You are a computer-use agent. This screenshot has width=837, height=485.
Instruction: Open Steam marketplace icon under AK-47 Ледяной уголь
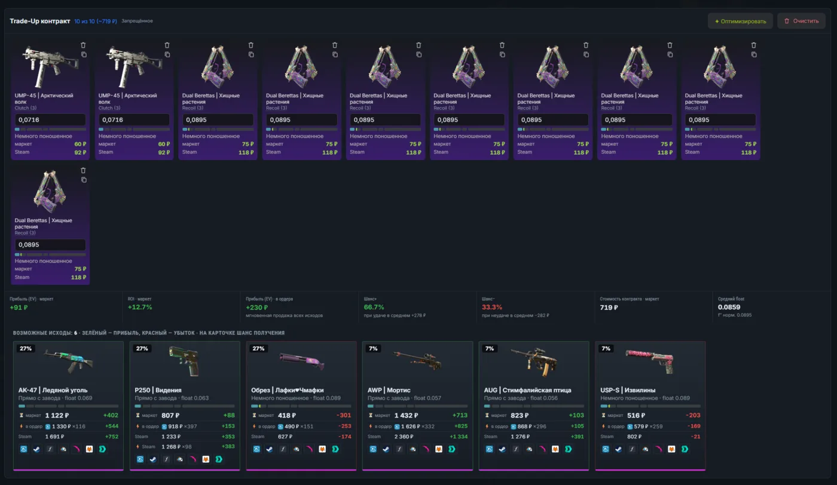pyautogui.click(x=36, y=449)
